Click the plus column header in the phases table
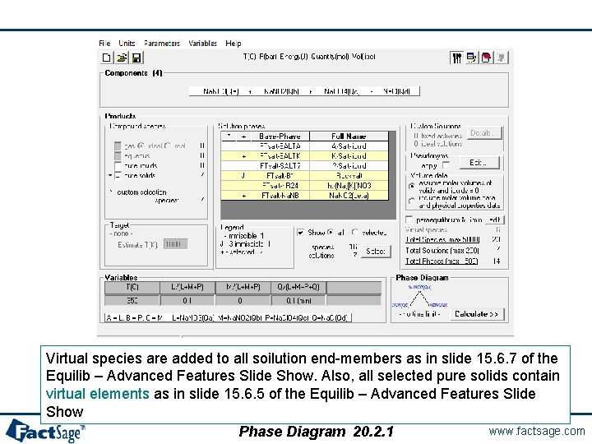 pos(244,136)
